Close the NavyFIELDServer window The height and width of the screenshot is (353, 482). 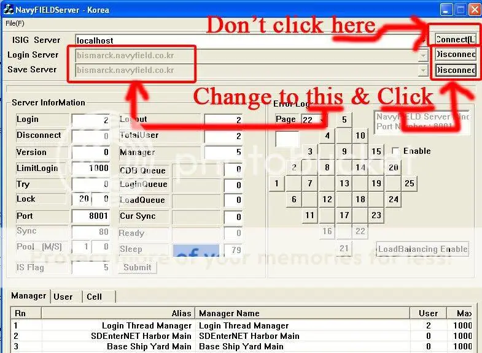474,10
